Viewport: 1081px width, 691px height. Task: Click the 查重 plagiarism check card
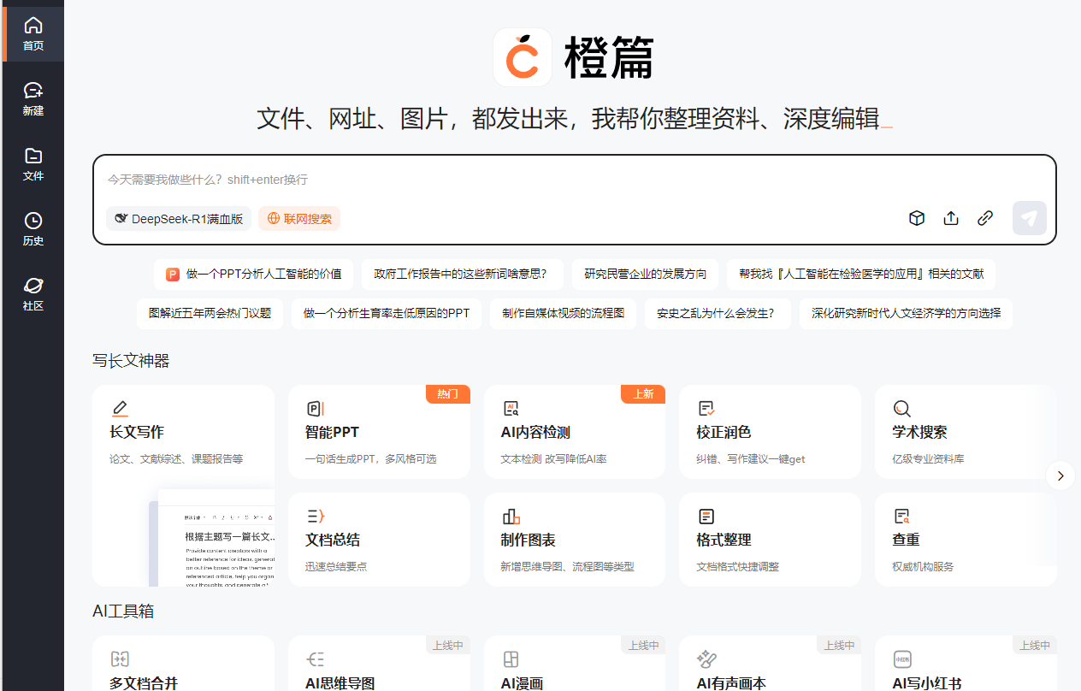[x=964, y=540]
